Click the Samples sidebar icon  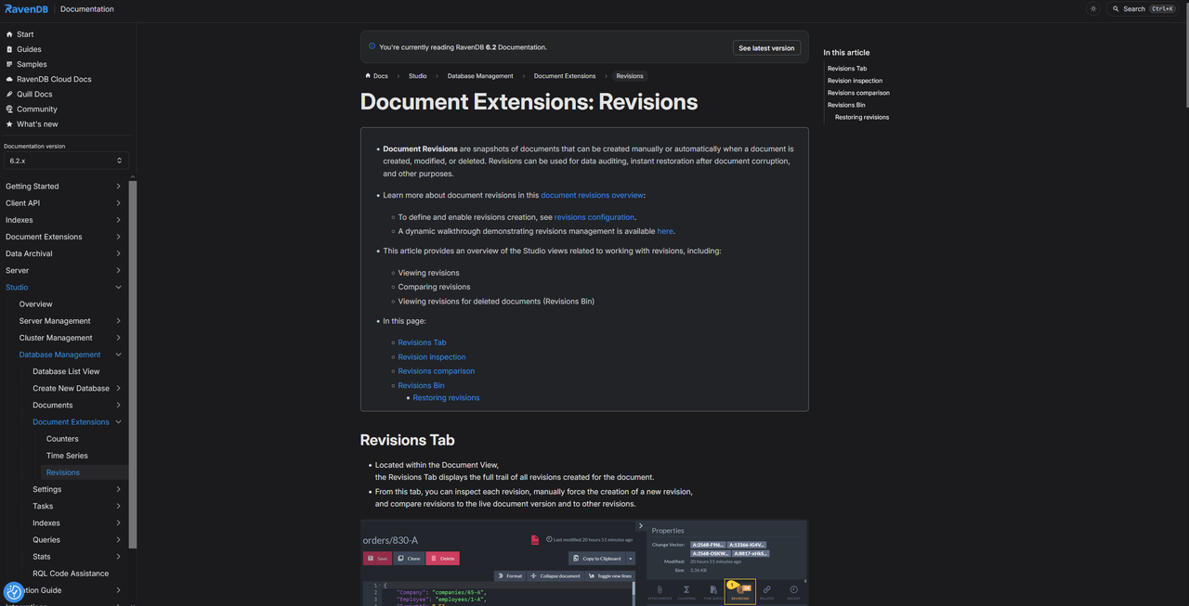(x=9, y=64)
